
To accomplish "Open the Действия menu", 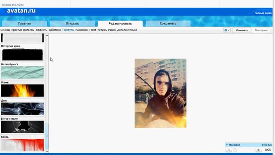I will pos(55,30).
